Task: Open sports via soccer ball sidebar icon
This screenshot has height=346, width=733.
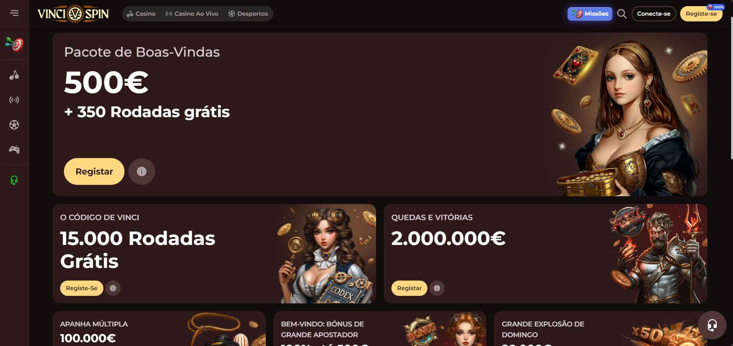Action: 14,125
